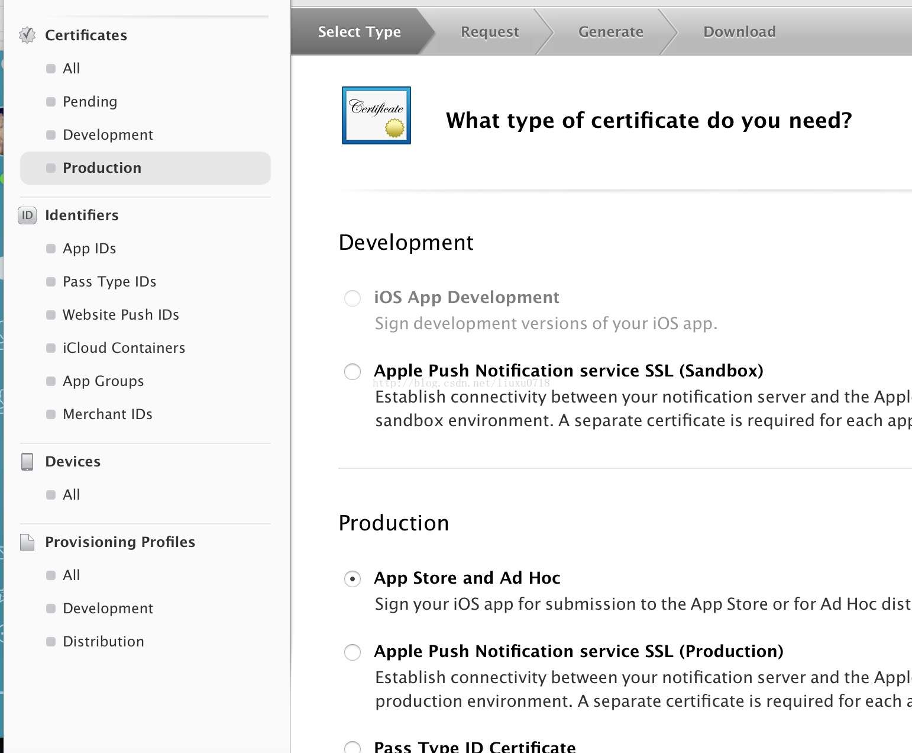The image size is (912, 753).
Task: Open Merchant IDs under Identifiers
Action: (x=108, y=414)
